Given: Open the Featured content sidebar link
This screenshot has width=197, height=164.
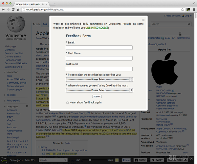Looking at the screenshot, I should [14, 53].
